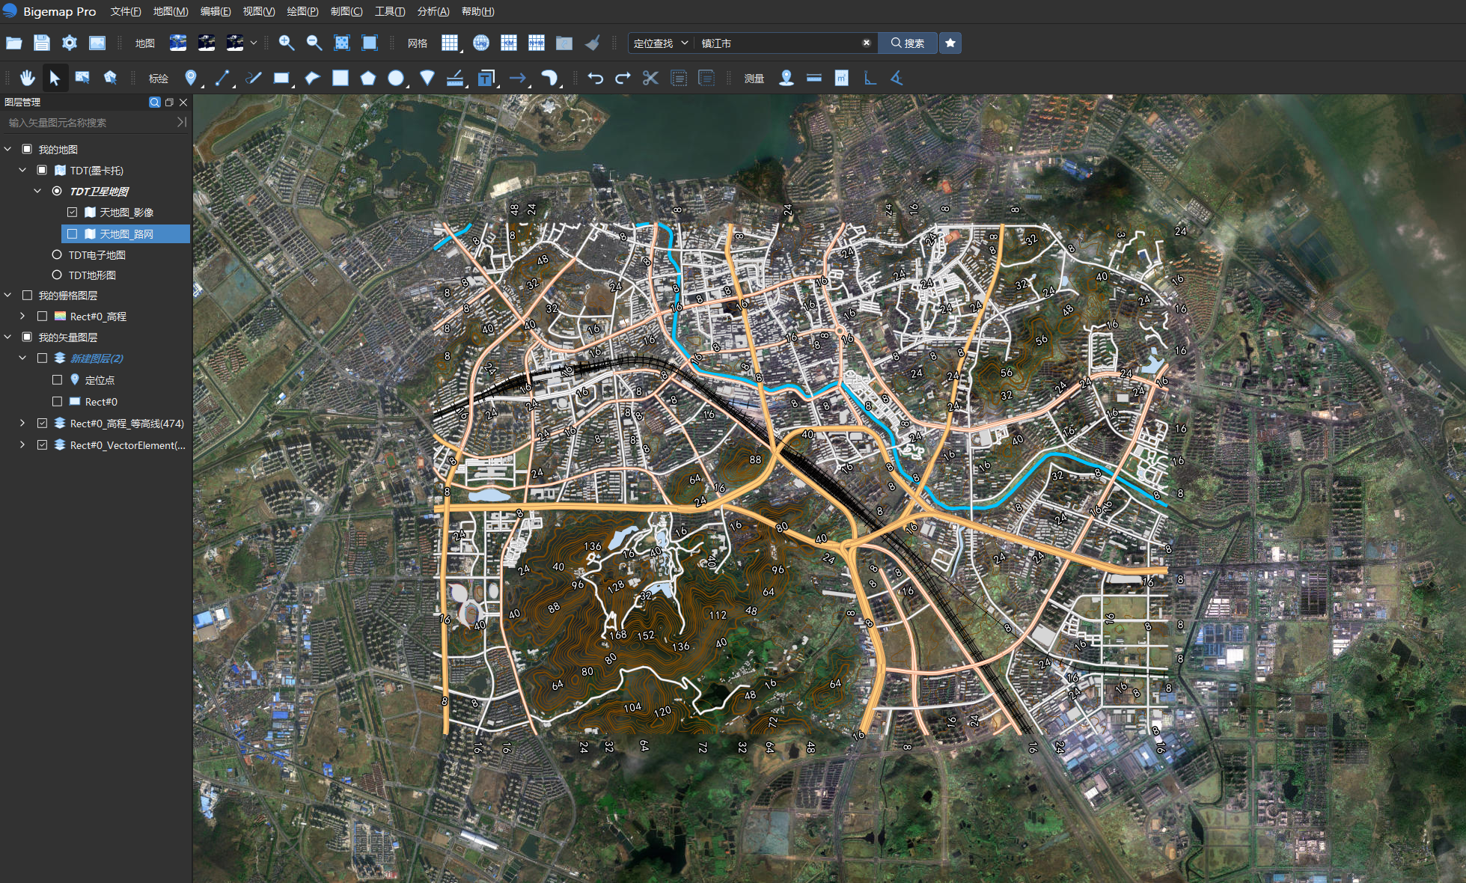
Task: Uncheck the Rect#0_高程_等高线(474) layer
Action: click(x=43, y=424)
